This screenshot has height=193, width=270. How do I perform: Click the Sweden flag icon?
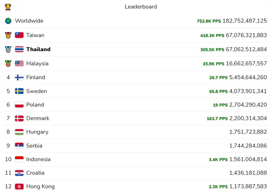(19, 91)
